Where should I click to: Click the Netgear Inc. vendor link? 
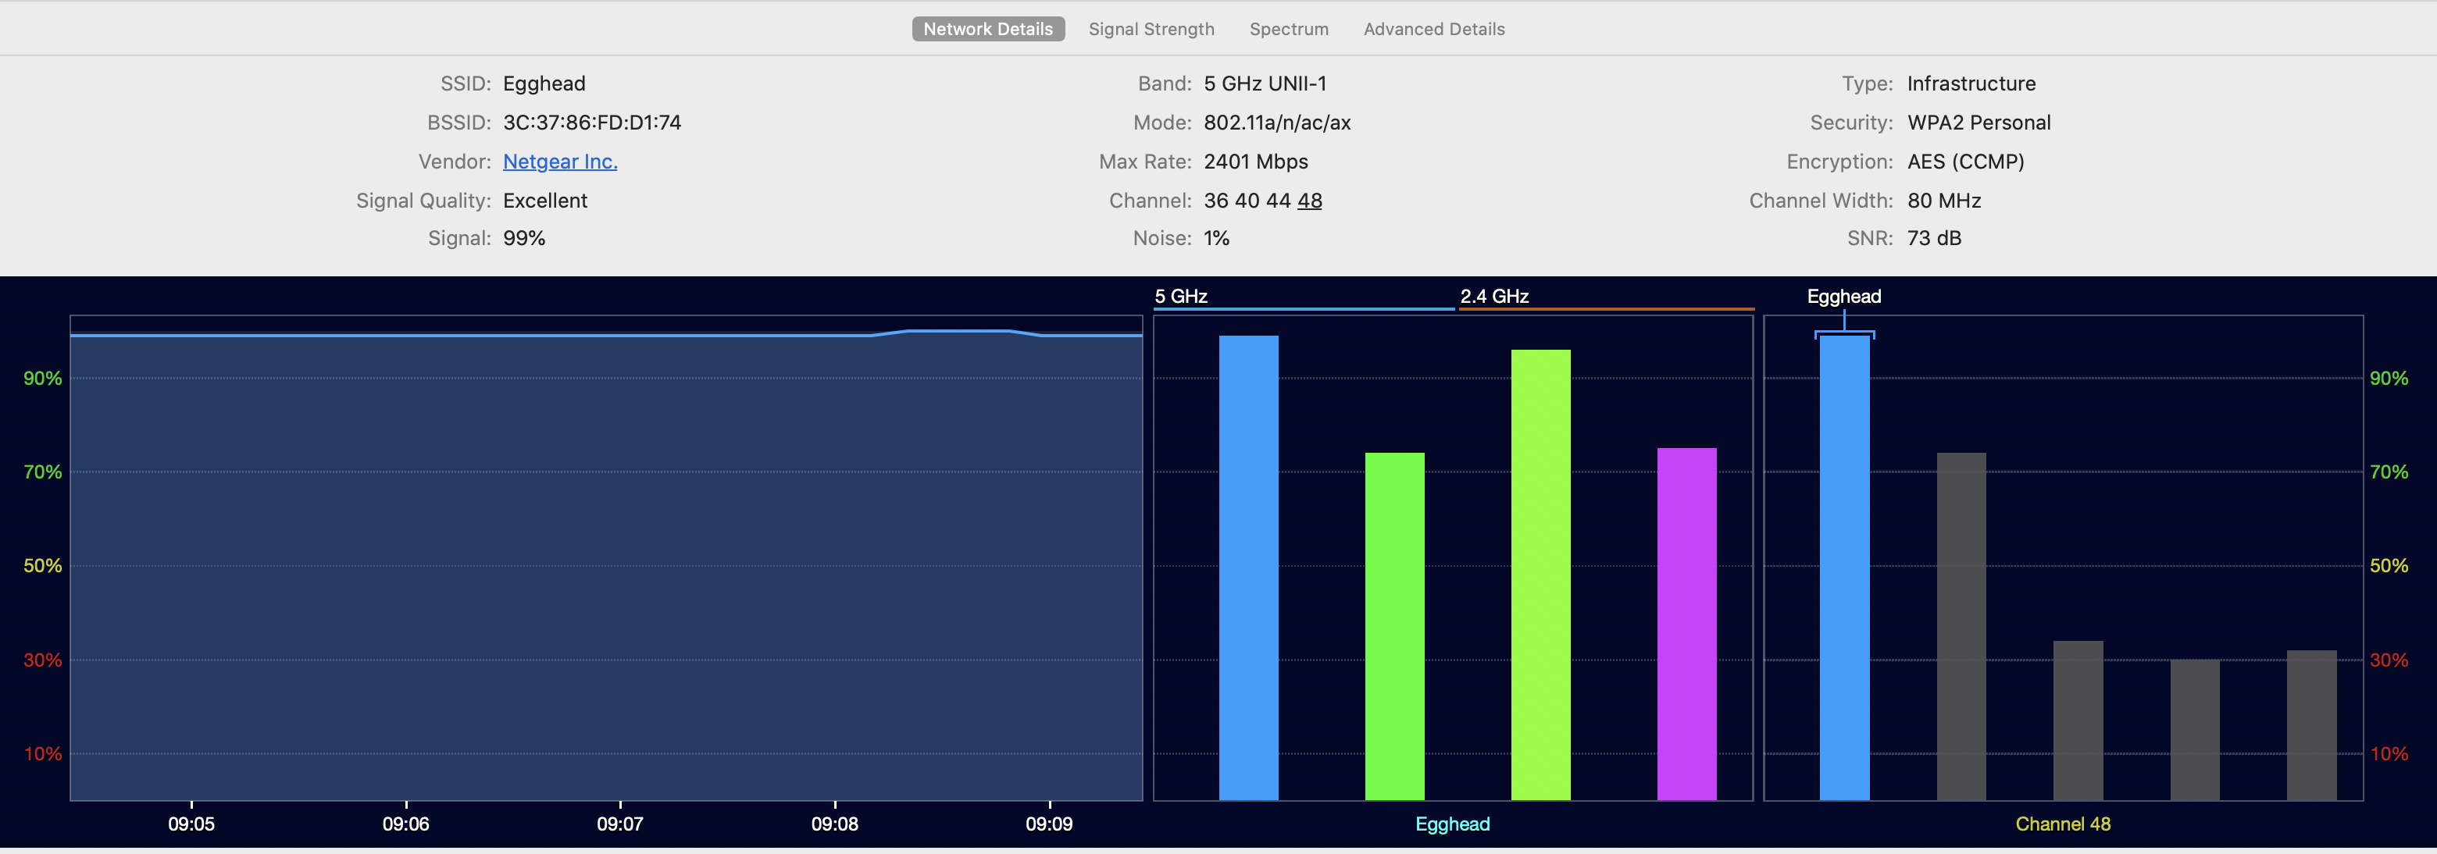point(560,162)
